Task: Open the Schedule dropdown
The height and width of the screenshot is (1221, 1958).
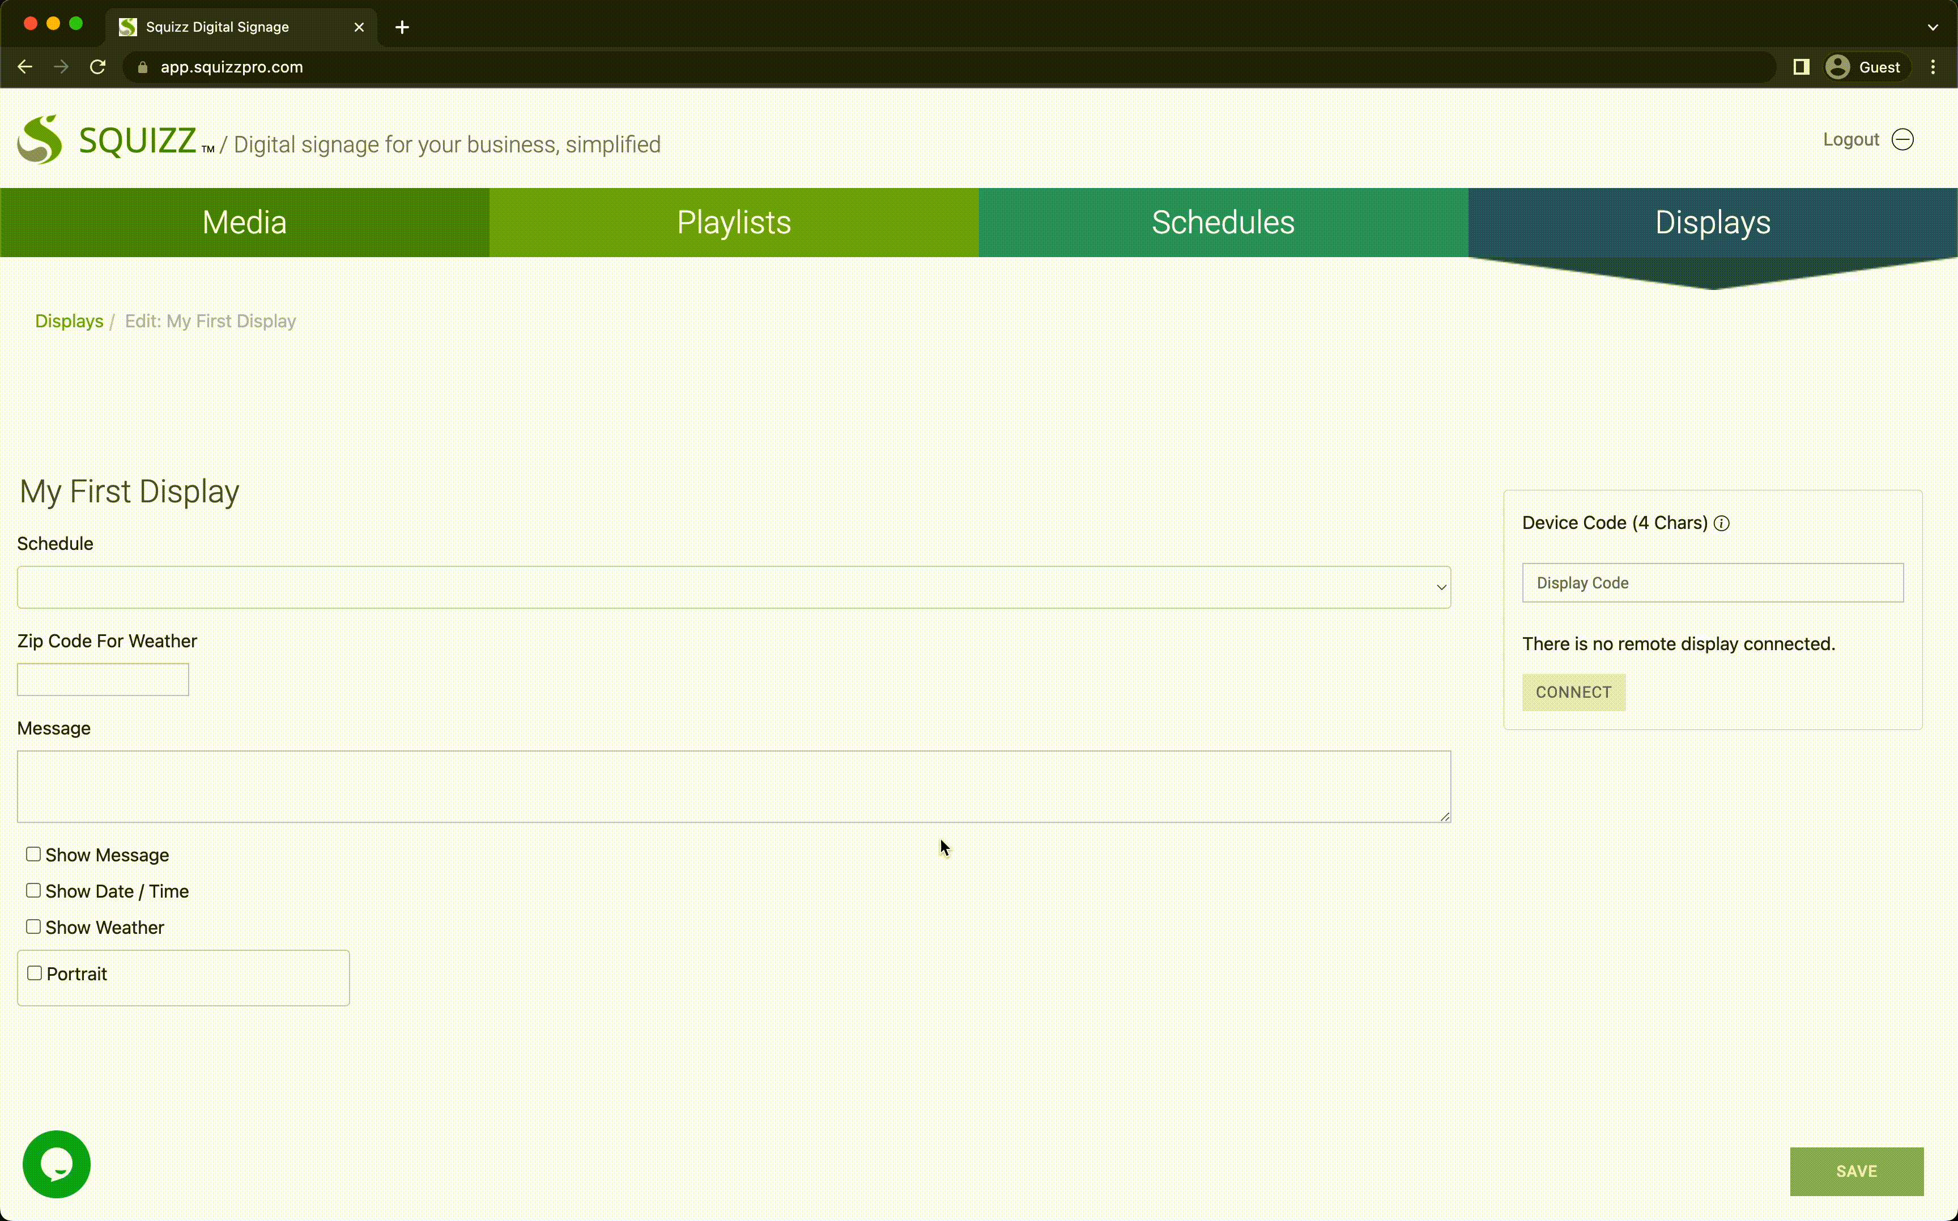Action: click(734, 587)
